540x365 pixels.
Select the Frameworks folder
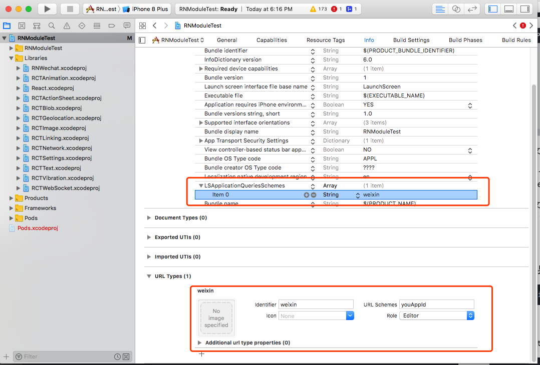point(40,208)
